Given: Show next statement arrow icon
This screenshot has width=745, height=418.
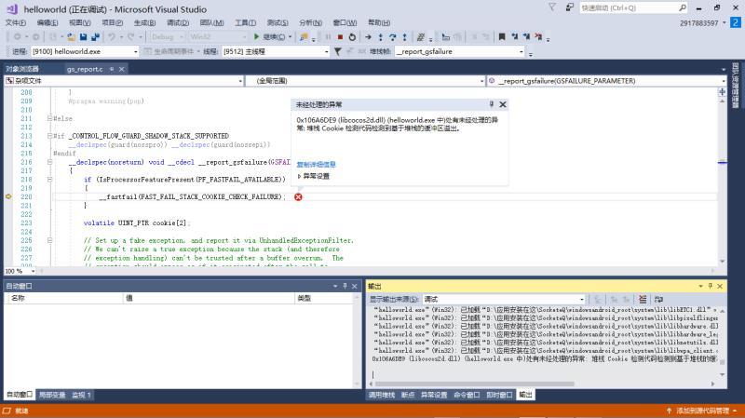Looking at the screenshot, I should pos(368,37).
